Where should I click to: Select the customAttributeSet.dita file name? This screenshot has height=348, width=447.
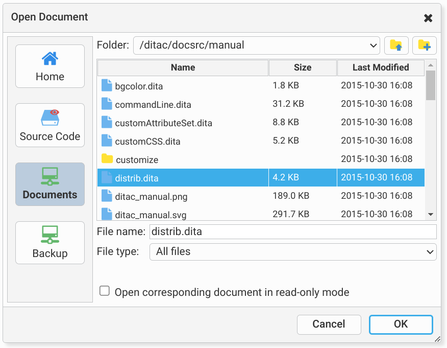(164, 123)
